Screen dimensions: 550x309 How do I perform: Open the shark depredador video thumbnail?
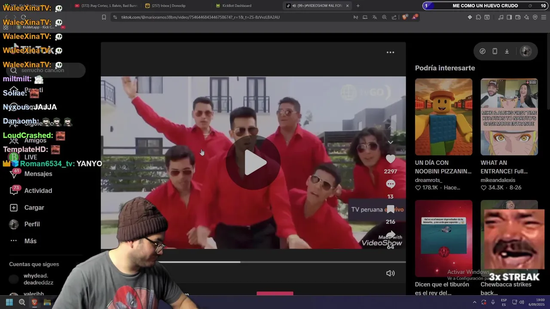tap(443, 238)
